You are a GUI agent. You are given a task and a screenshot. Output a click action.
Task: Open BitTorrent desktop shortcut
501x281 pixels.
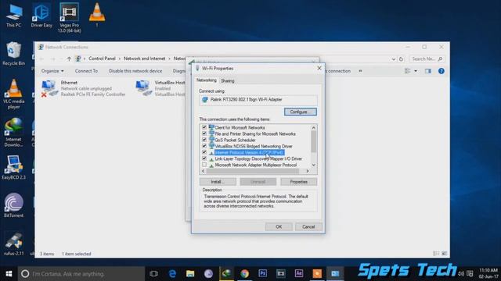coord(13,206)
